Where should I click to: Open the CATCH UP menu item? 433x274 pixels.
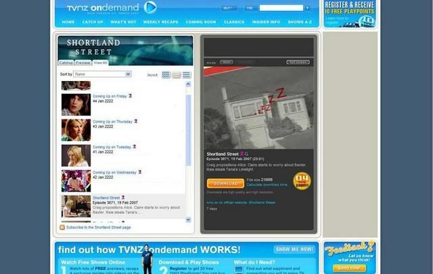[x=93, y=22]
